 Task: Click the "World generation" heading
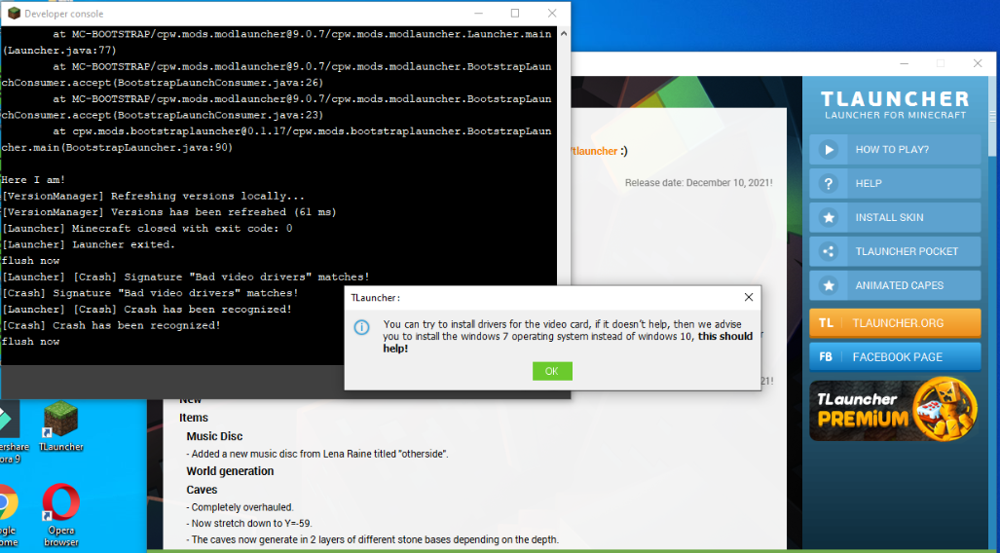(x=230, y=471)
